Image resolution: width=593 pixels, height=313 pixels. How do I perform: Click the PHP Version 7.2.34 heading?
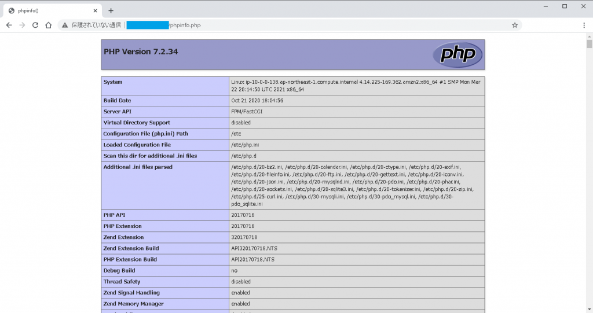141,52
